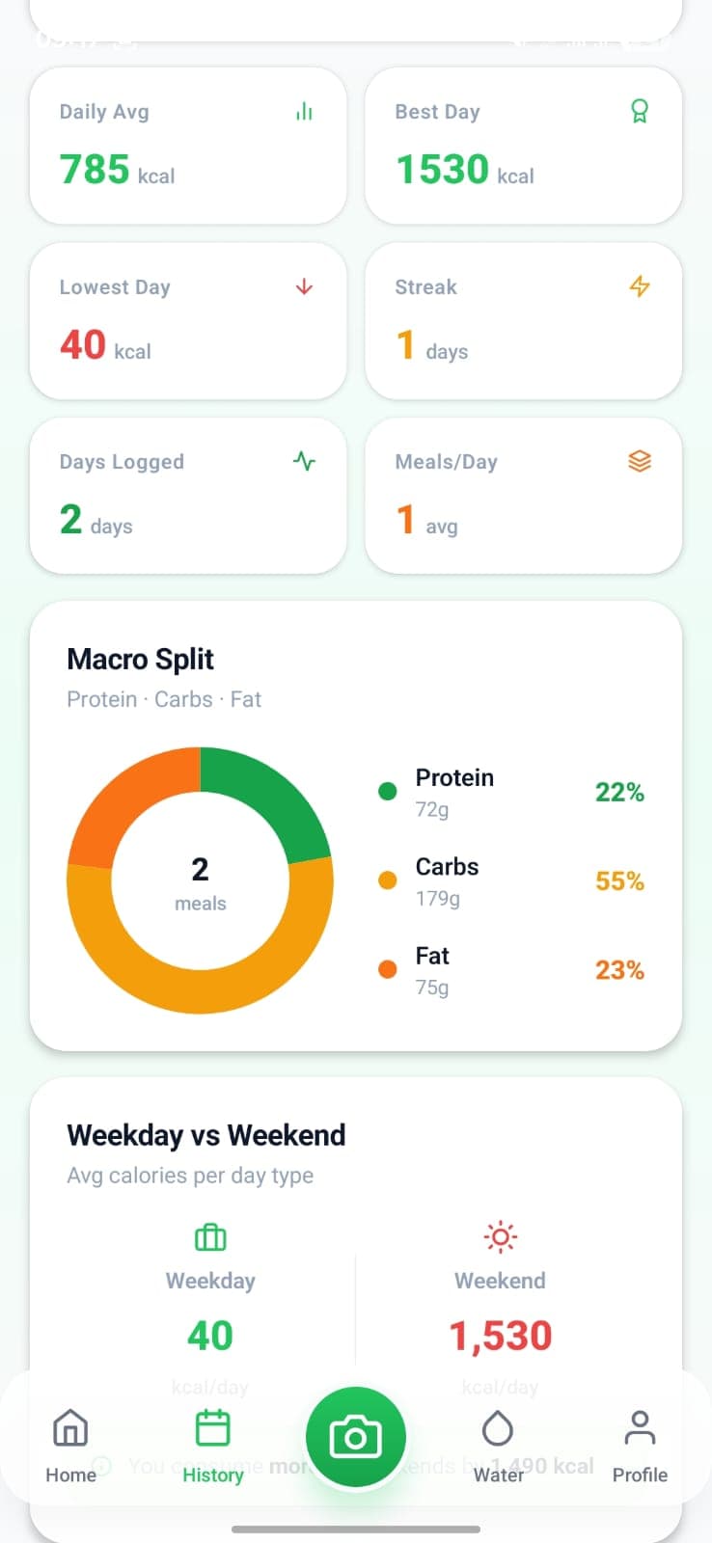The width and height of the screenshot is (712, 1543).
Task: Tap the red down arrow on Lowest Day card
Action: coord(304,286)
